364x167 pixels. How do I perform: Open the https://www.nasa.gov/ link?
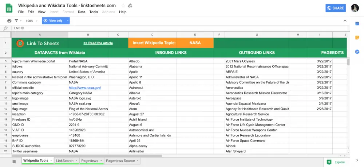(x=85, y=87)
